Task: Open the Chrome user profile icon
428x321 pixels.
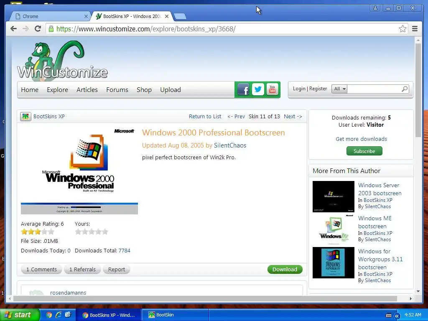Action: 375,8
